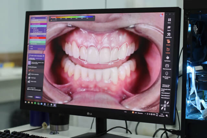Click the purple next button at wizard bottom
This screenshot has height=138, width=207.
(38, 97)
